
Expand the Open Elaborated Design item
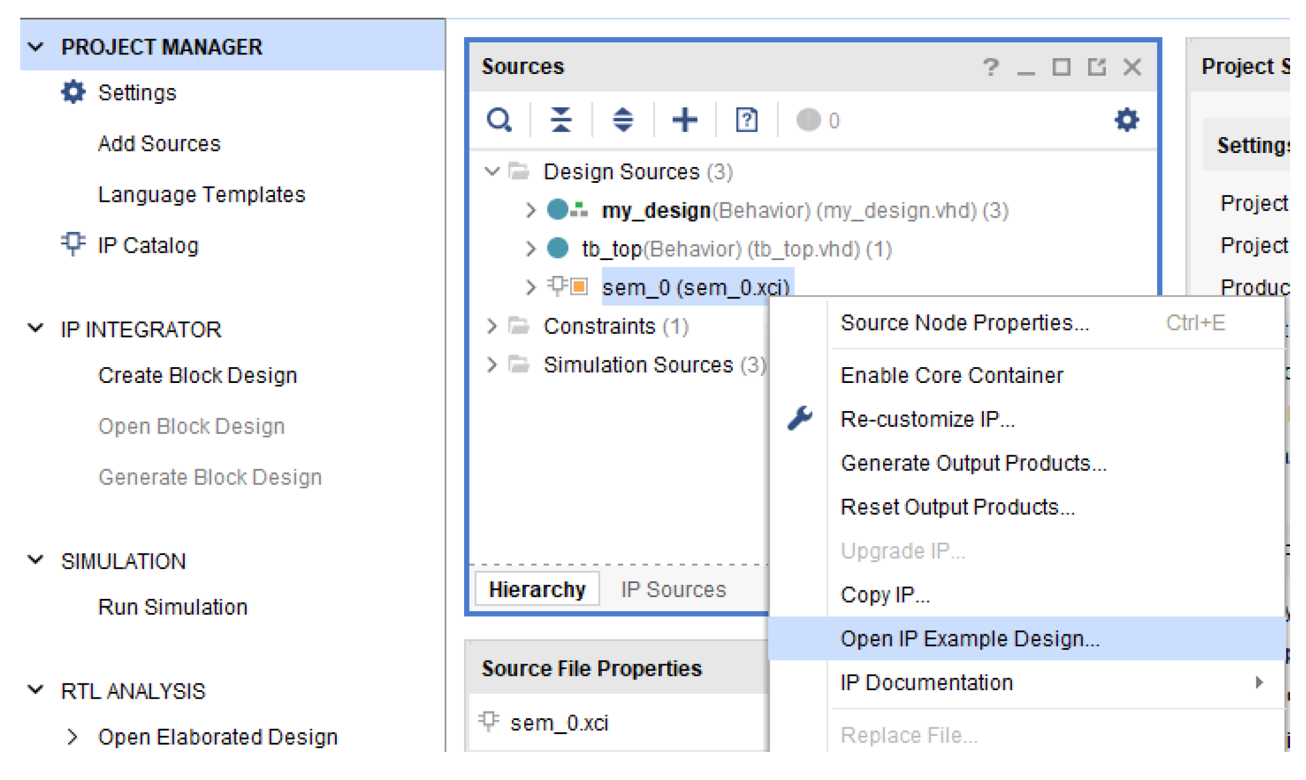tap(72, 737)
